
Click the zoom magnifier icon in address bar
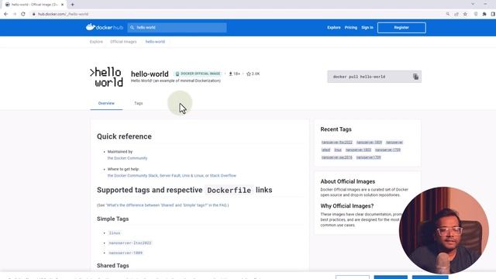(448, 14)
